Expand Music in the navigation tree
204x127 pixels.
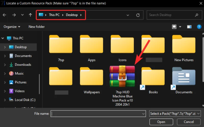(5, 74)
